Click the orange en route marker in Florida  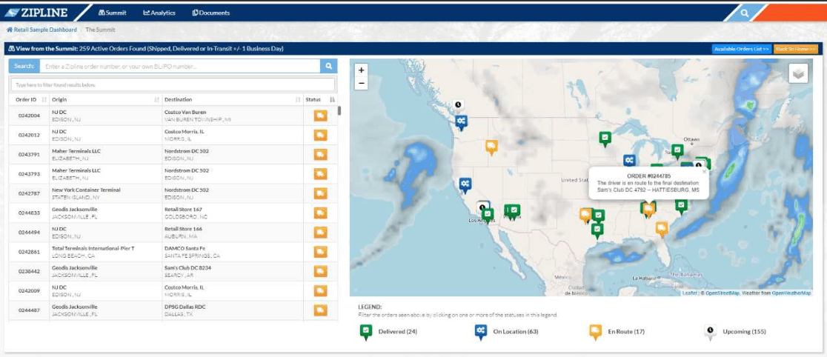pos(662,228)
